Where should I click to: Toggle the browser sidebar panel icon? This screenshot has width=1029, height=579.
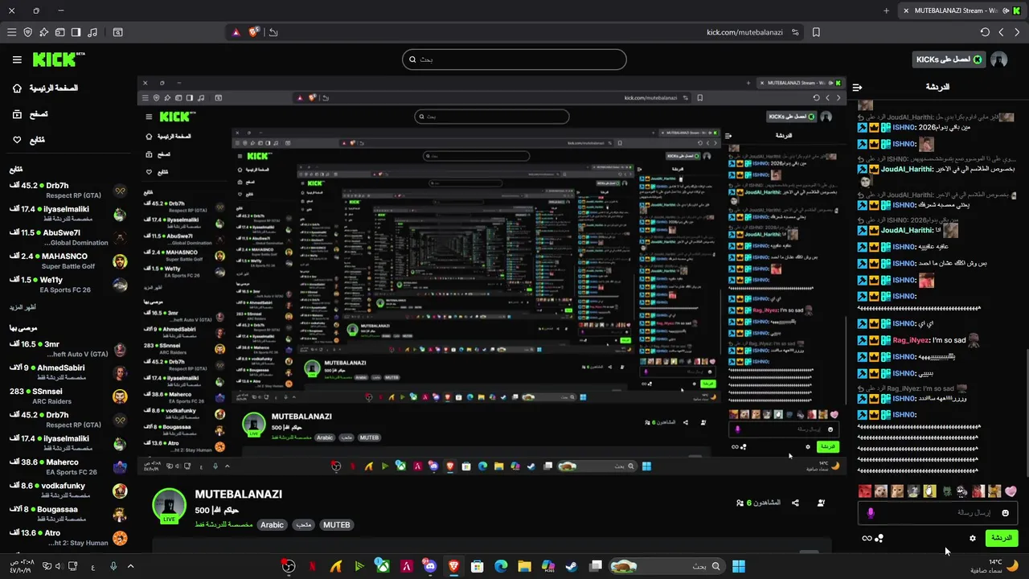coord(76,32)
